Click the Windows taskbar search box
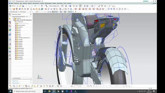Screen dimensions: 165x93 tap(28, 91)
